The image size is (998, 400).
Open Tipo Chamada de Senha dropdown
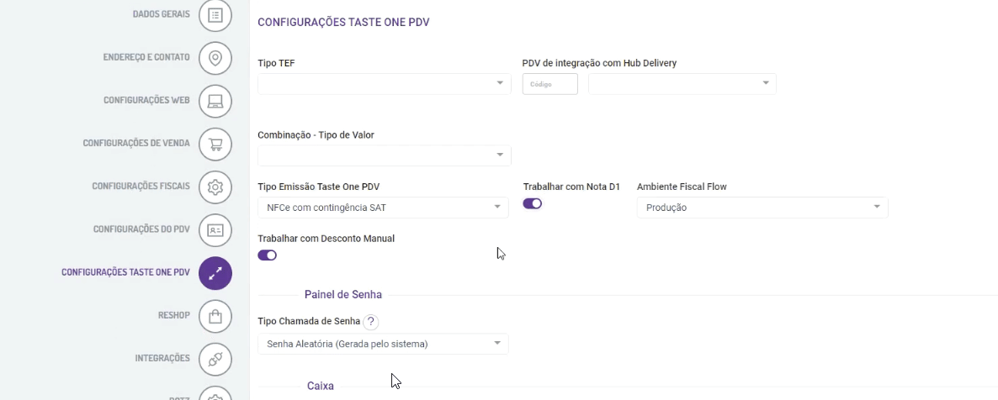[383, 344]
